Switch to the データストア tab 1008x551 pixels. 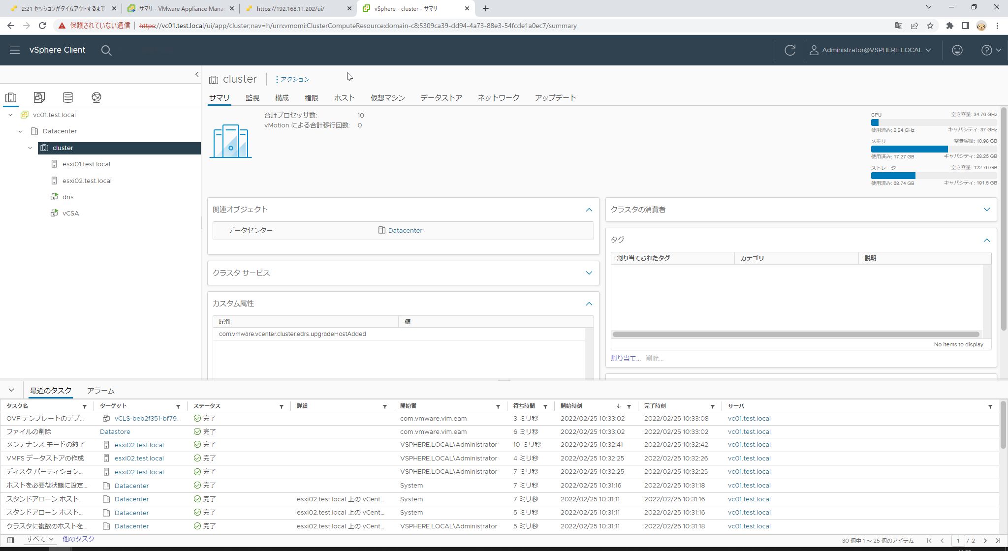click(441, 98)
